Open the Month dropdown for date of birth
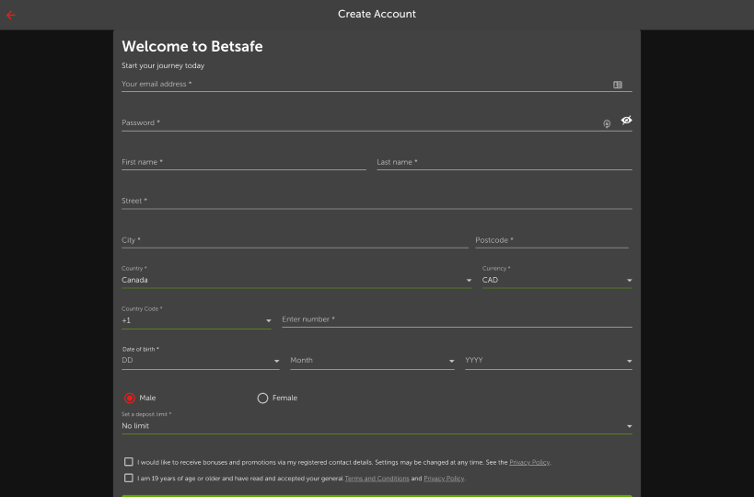 (372, 361)
